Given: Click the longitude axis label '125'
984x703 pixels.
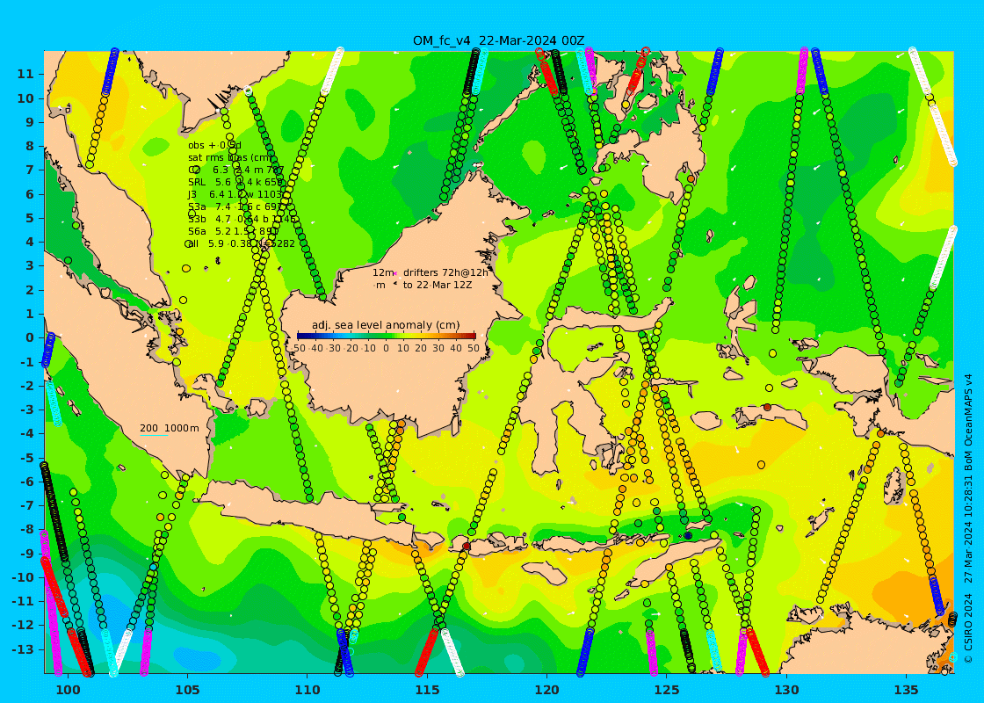Looking at the screenshot, I should [x=667, y=689].
